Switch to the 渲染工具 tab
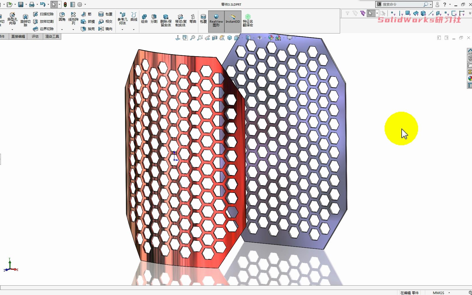The image size is (472, 295). pos(52,36)
